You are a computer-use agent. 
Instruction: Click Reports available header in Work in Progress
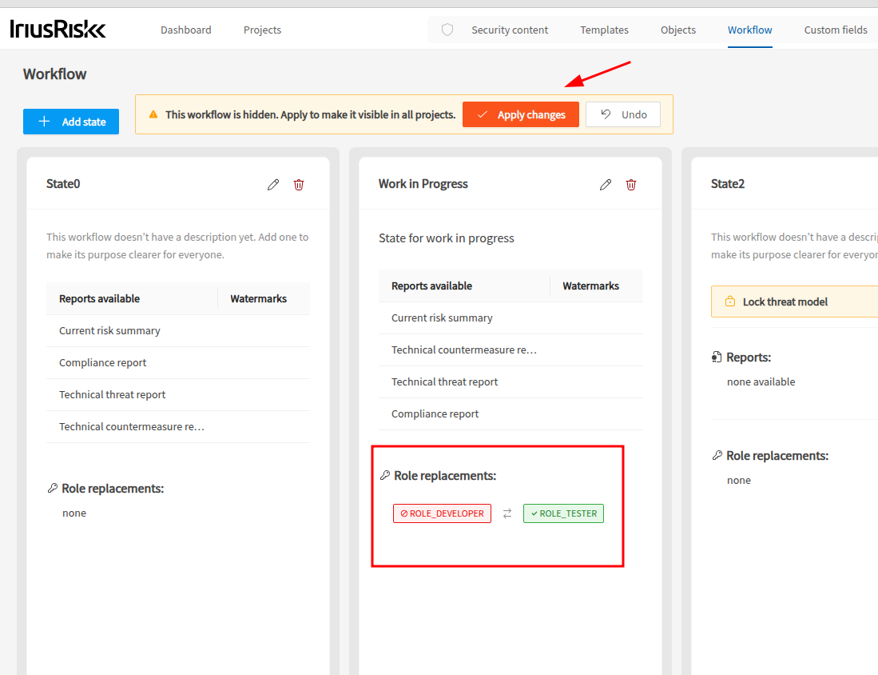(x=431, y=286)
